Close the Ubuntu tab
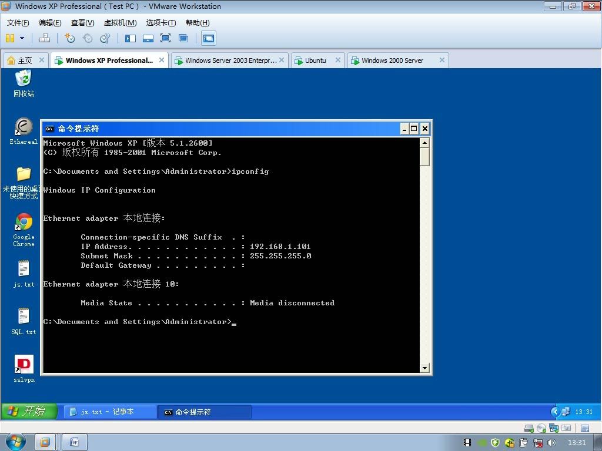The height and width of the screenshot is (451, 602). pos(338,60)
